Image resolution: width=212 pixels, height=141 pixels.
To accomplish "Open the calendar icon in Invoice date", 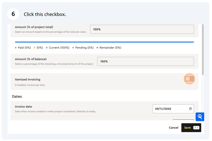I will click(x=190, y=109).
